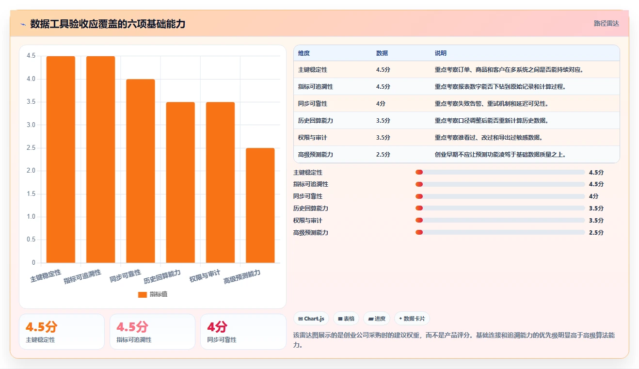Click the 主键稳定性 label in the progress list
The height and width of the screenshot is (369, 639).
pos(308,172)
